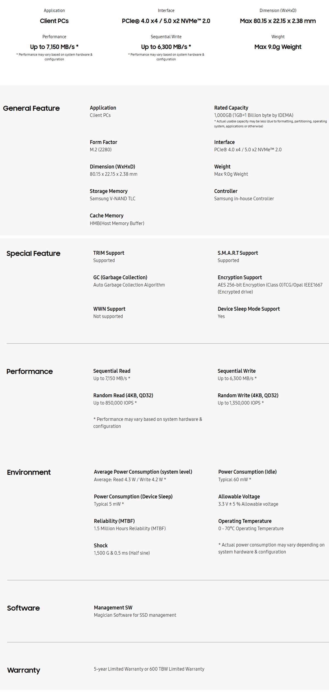This screenshot has width=329, height=696.
Task: Click the Up to 6,300 MB/s headline
Action: tap(166, 47)
